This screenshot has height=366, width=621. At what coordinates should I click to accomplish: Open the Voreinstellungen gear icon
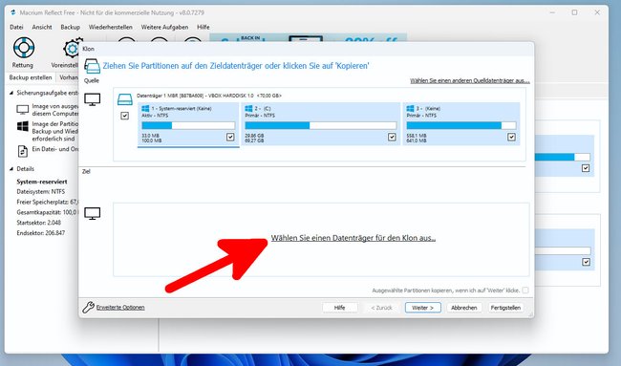72,49
